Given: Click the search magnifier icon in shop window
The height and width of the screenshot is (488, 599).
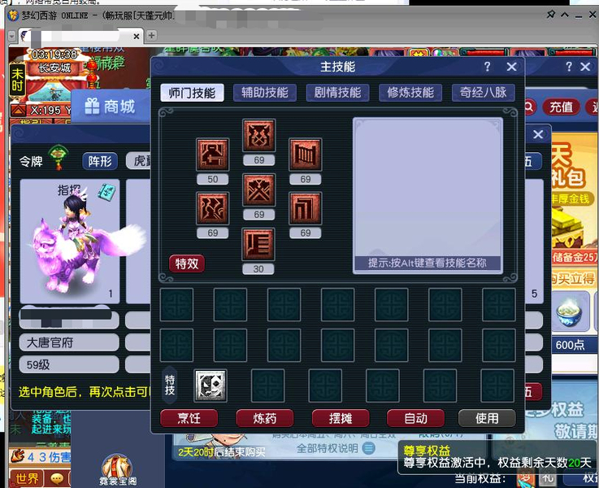Looking at the screenshot, I should (x=529, y=107).
